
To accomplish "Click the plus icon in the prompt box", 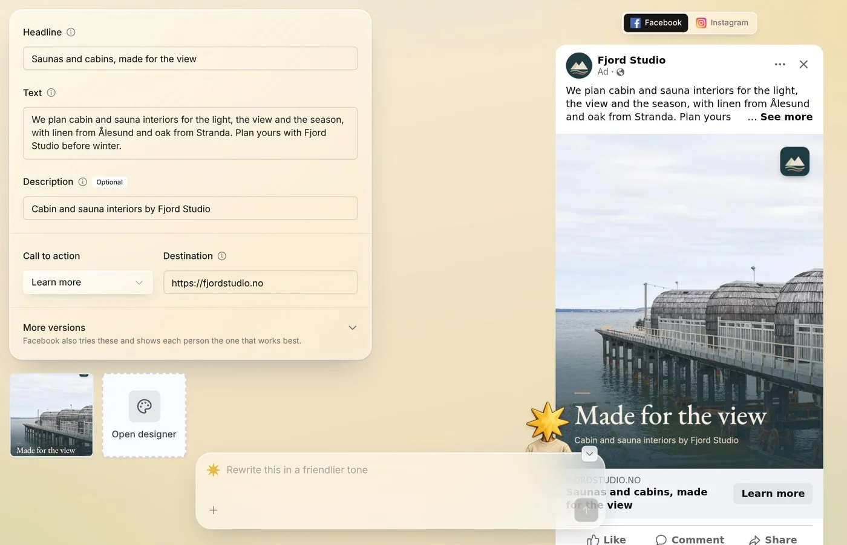I will 214,510.
